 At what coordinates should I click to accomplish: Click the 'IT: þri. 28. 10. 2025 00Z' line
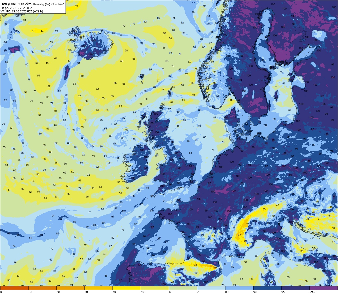click(16, 8)
